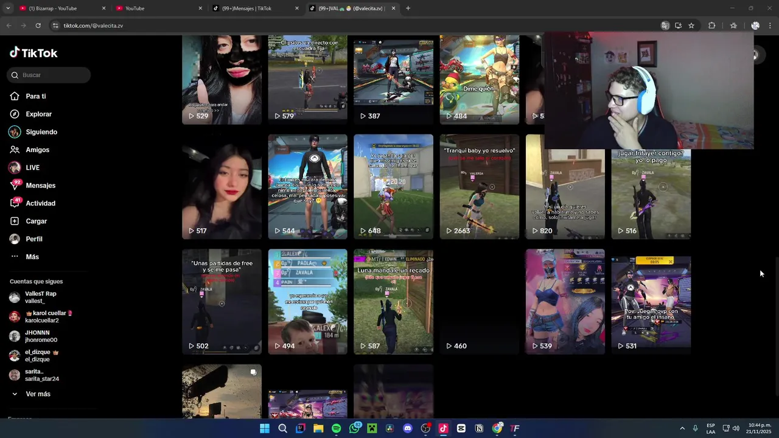Screen dimensions: 779x438
Task: Go back to previous page
Action: (x=9, y=26)
